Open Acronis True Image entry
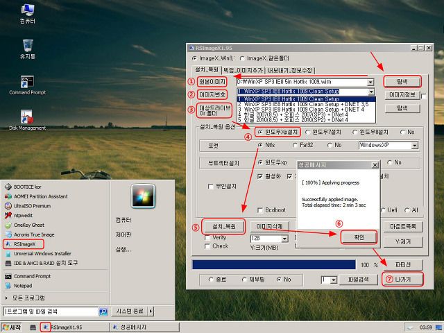444x333 pixels. coord(34,234)
